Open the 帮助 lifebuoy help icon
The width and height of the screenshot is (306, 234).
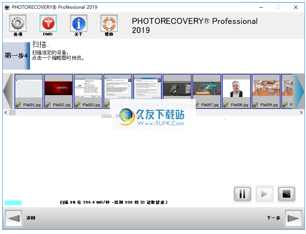[x=109, y=23]
